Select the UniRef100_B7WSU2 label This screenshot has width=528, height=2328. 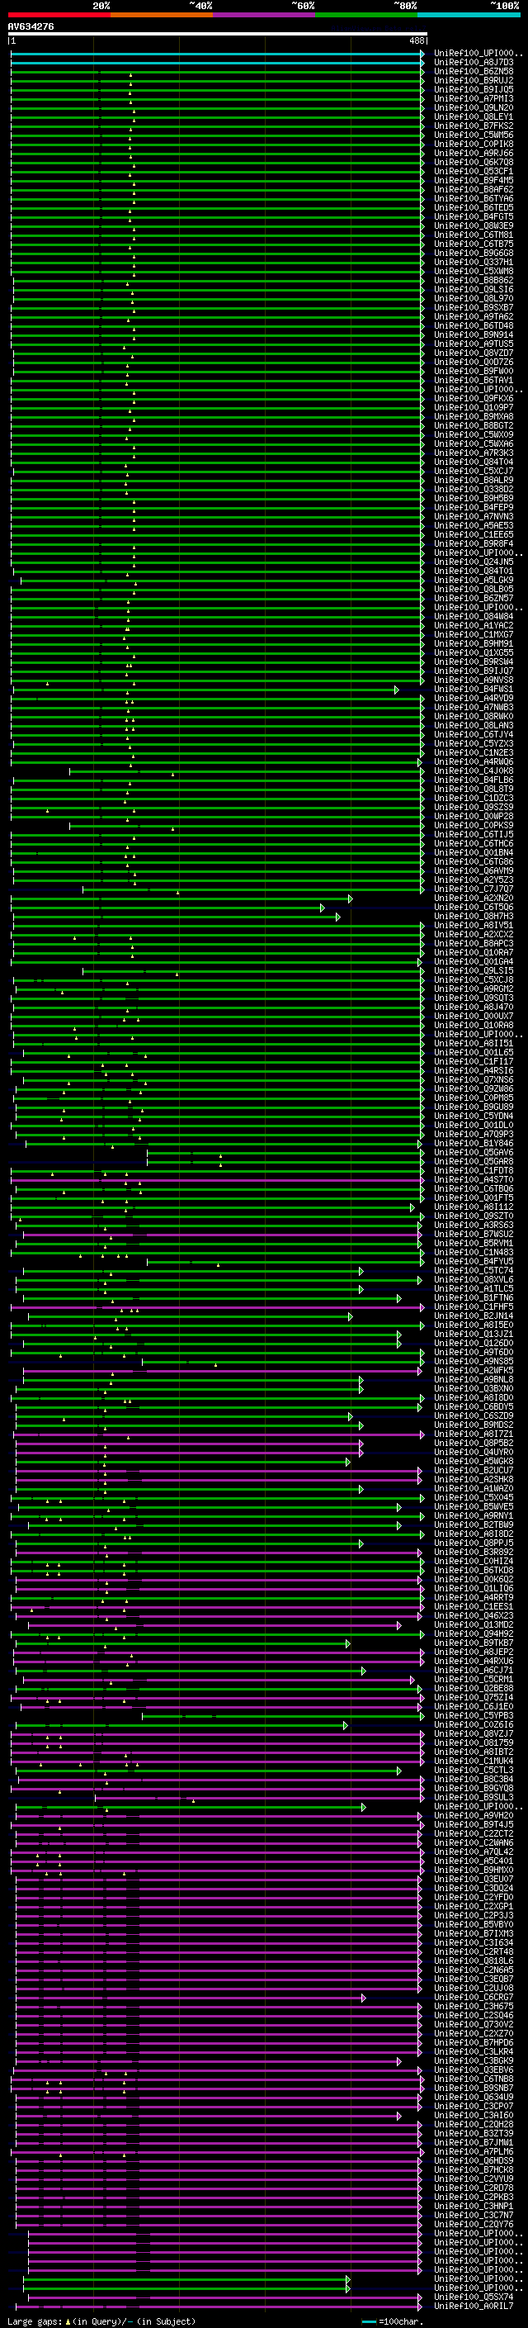coord(474,1235)
